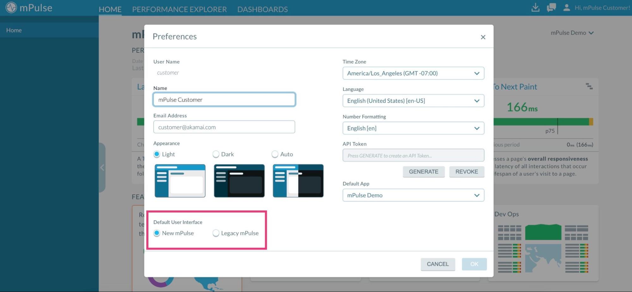Select the Auto appearance radio button
Screen dimensions: 632x292
pyautogui.click(x=275, y=154)
